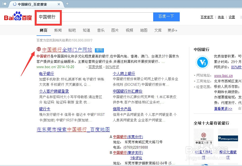
Task: Click the phone number (0769)22819888
Action: (136, 148)
